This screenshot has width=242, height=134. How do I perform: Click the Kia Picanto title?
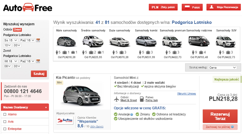65,78
